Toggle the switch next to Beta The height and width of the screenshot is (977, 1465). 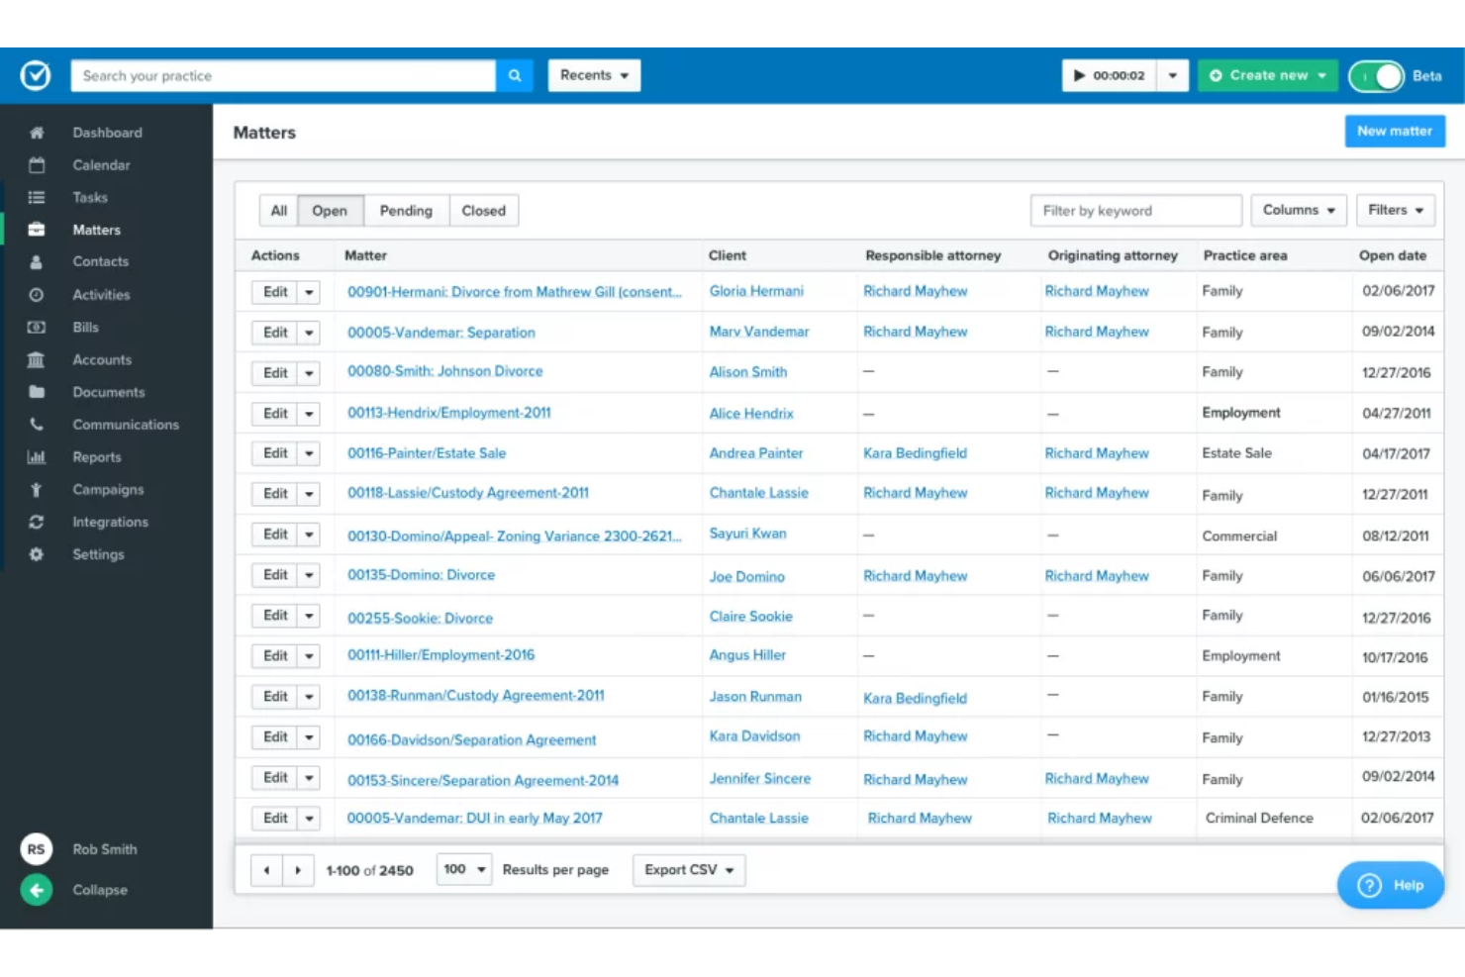click(1375, 75)
